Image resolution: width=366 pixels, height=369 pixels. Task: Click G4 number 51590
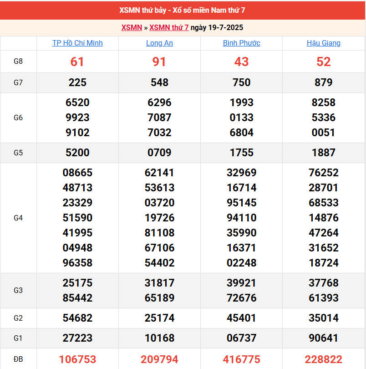coord(77,218)
